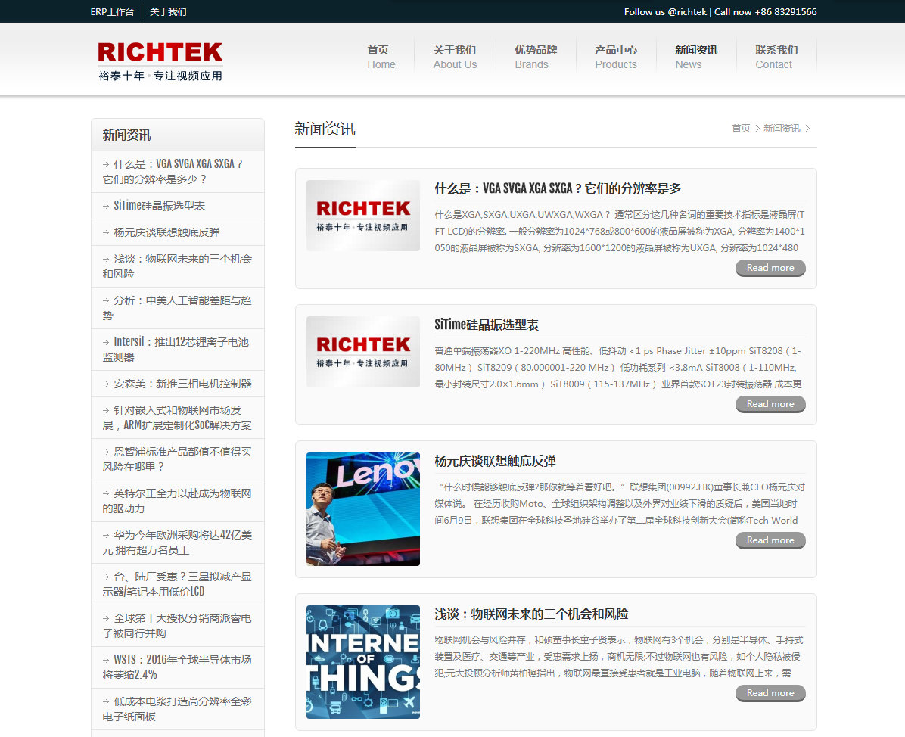Open sidebar item 恩智浦标准产品部值不值得买
905x737 pixels.
(x=178, y=459)
